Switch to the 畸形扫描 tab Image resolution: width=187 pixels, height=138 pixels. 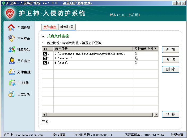[67, 27]
